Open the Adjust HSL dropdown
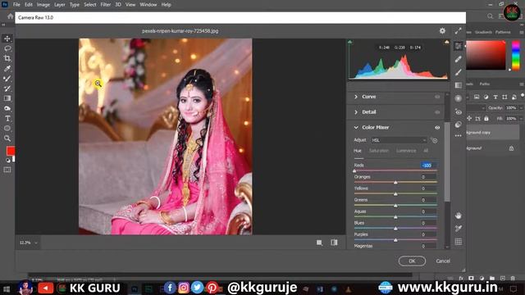525x295 pixels. coord(399,140)
